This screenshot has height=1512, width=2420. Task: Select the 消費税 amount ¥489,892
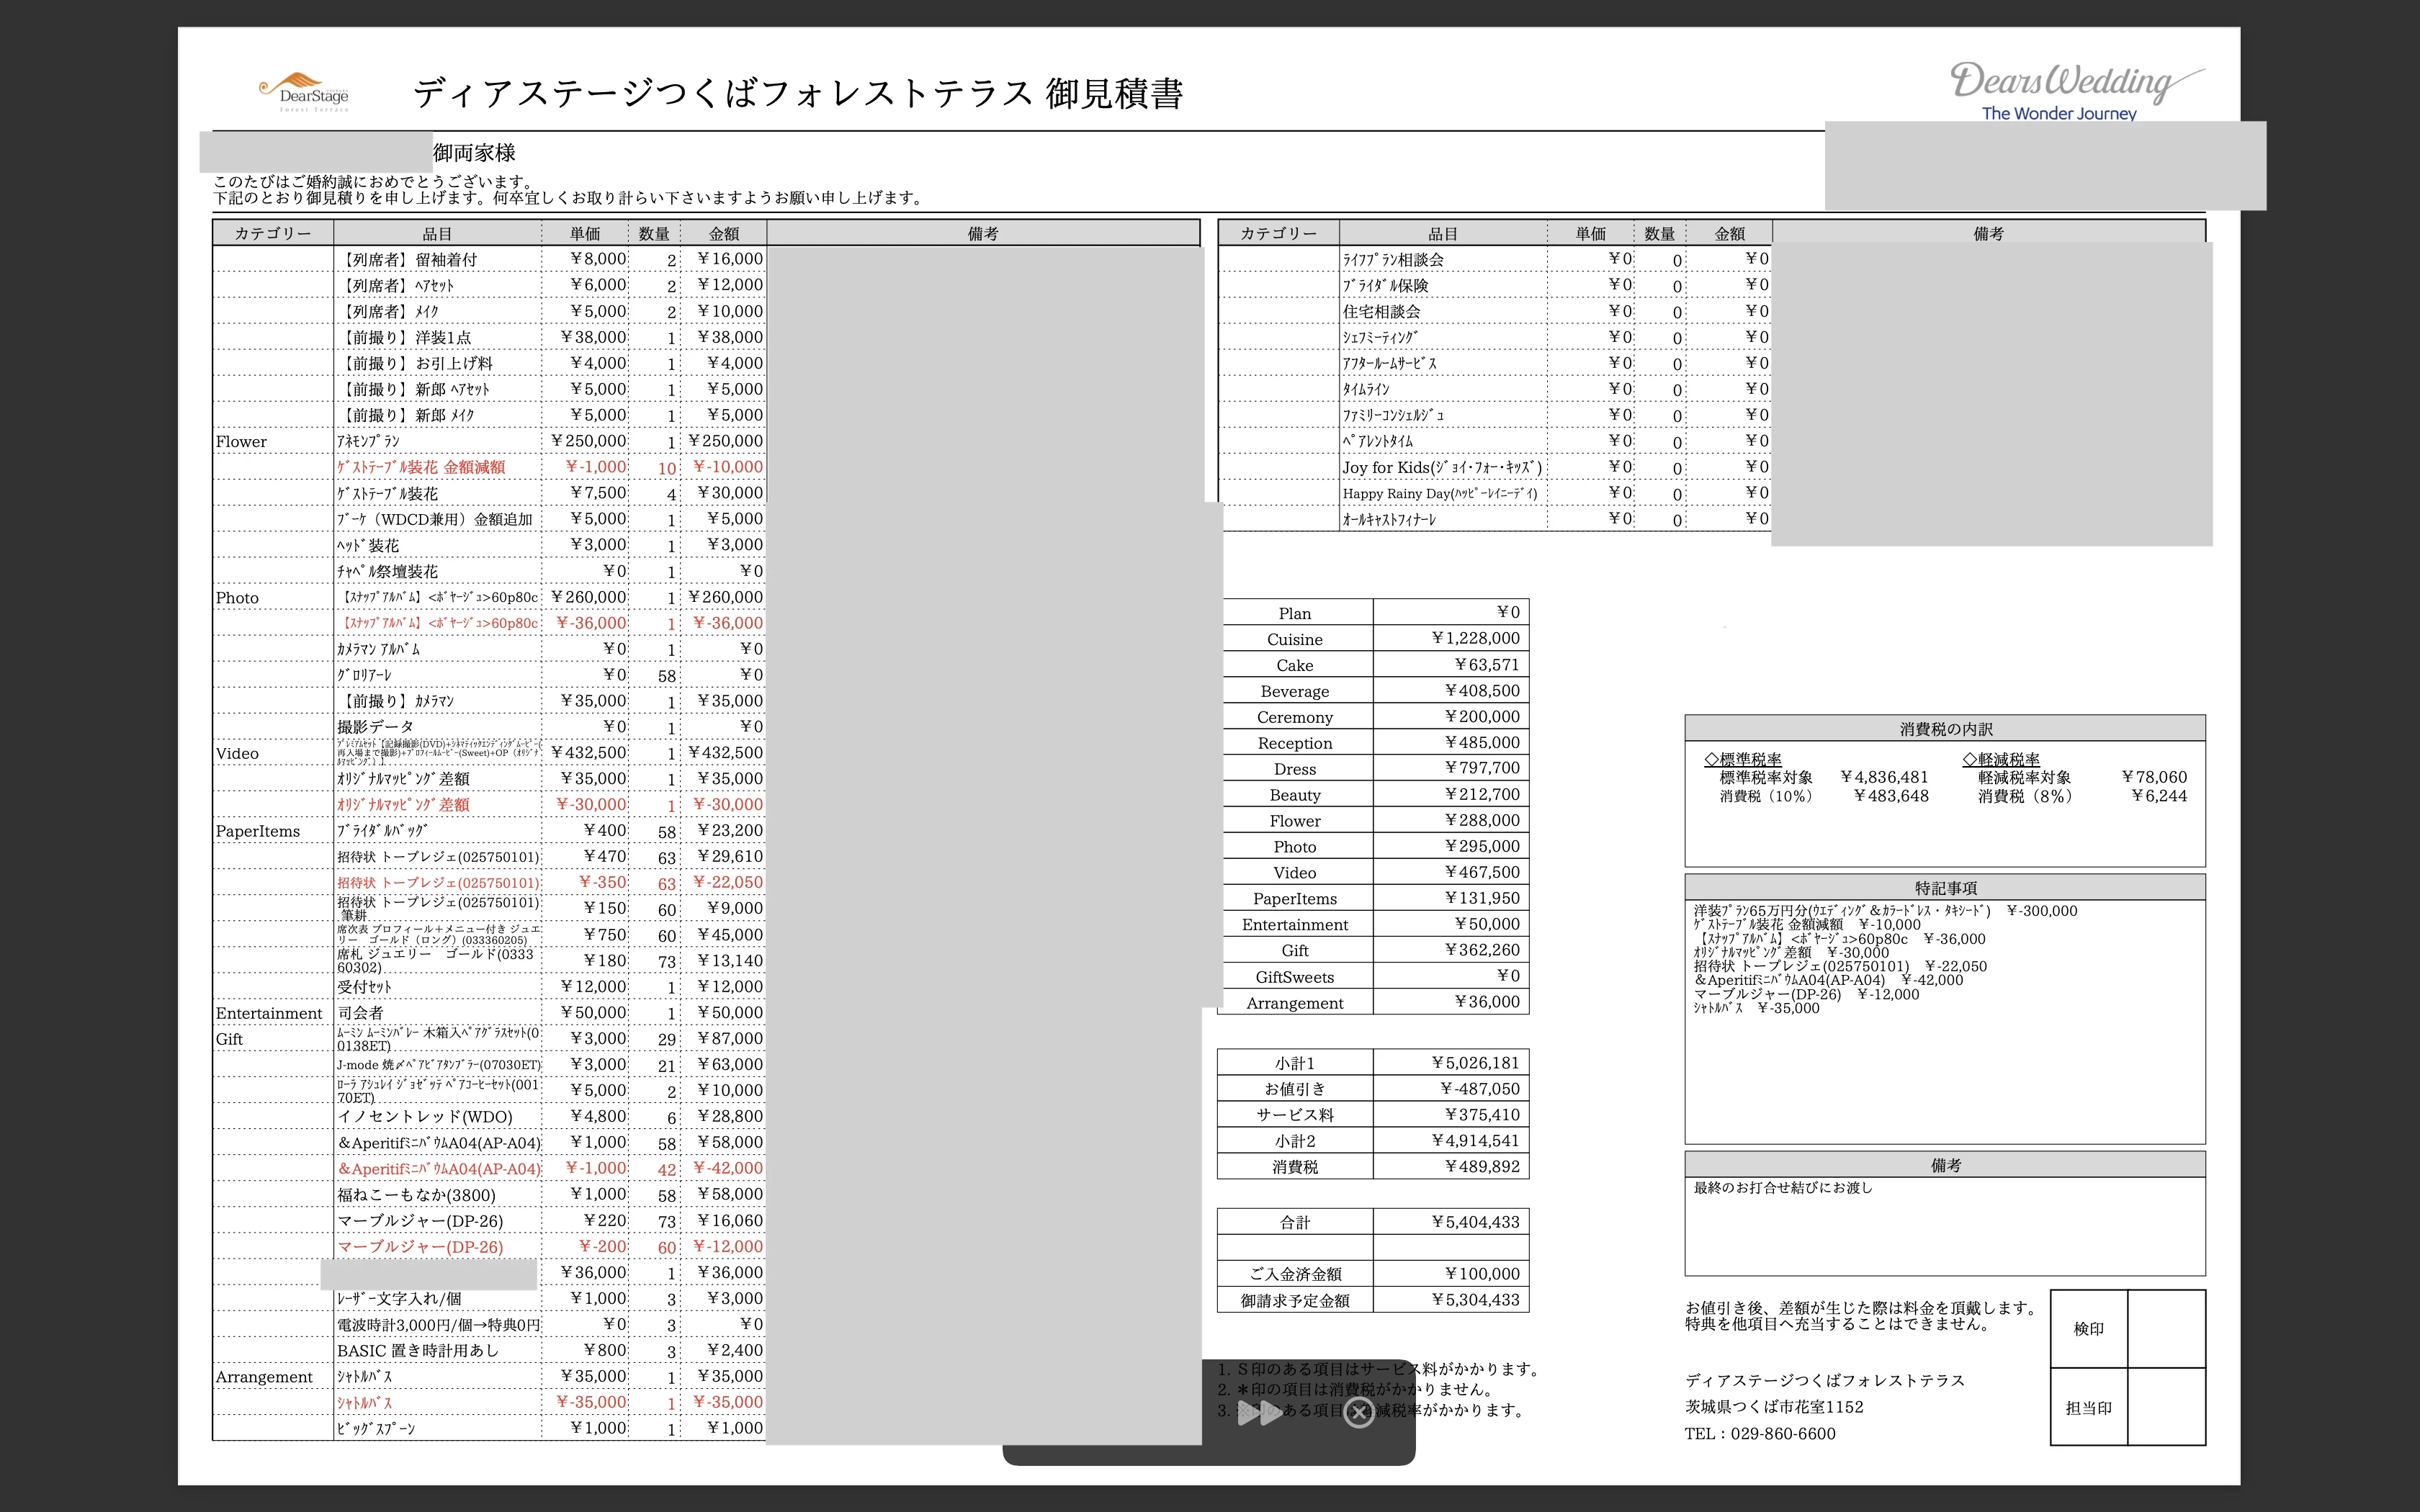click(x=1482, y=1166)
